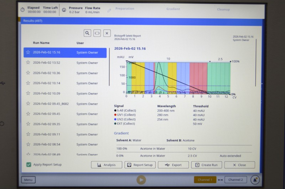
Task: Switch to Channel 2
Action: click(235, 180)
